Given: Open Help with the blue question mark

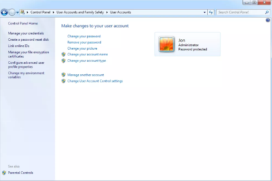Looking at the screenshot, I should pyautogui.click(x=268, y=20).
